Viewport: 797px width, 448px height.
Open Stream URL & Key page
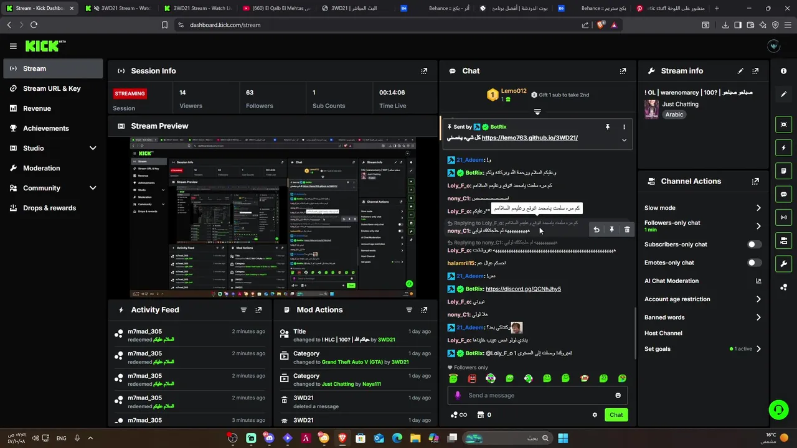(53, 88)
